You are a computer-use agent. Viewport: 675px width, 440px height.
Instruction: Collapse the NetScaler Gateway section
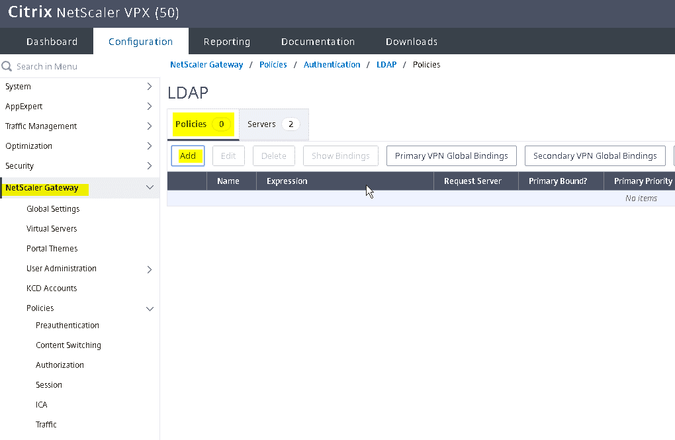tap(150, 188)
